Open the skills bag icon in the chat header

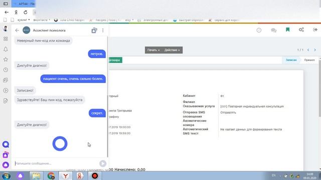pos(94,30)
